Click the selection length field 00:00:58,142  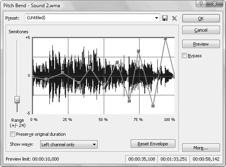coord(206,159)
